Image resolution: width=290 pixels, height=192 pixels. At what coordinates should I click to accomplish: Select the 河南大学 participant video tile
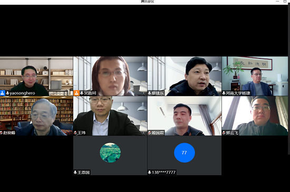(255, 76)
